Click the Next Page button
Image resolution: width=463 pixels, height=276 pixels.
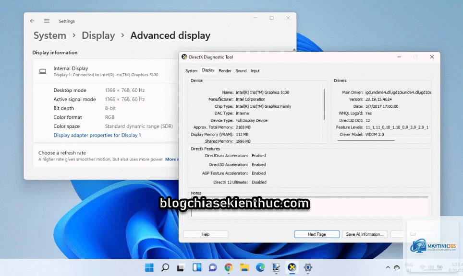coord(317,234)
